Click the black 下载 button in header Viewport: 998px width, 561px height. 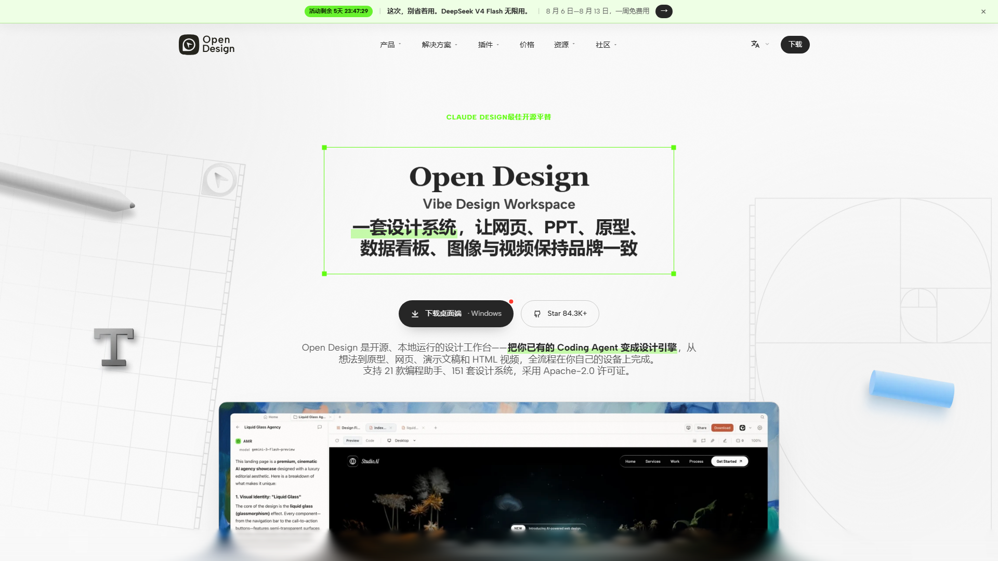point(795,44)
